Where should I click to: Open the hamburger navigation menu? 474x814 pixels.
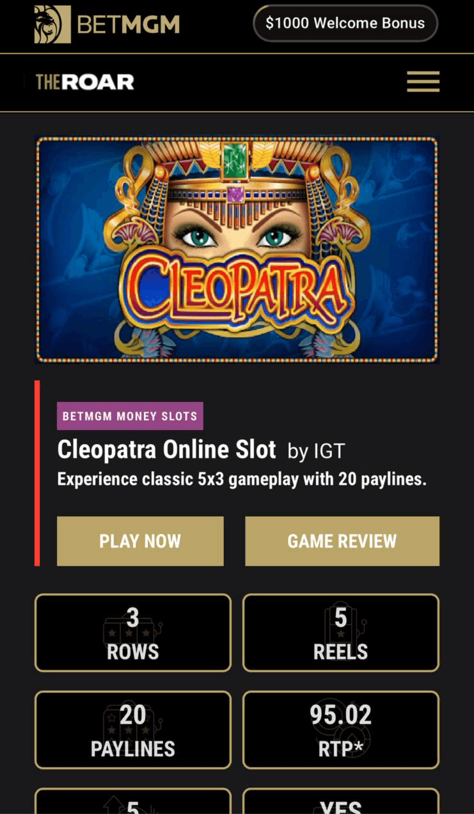[x=423, y=81]
